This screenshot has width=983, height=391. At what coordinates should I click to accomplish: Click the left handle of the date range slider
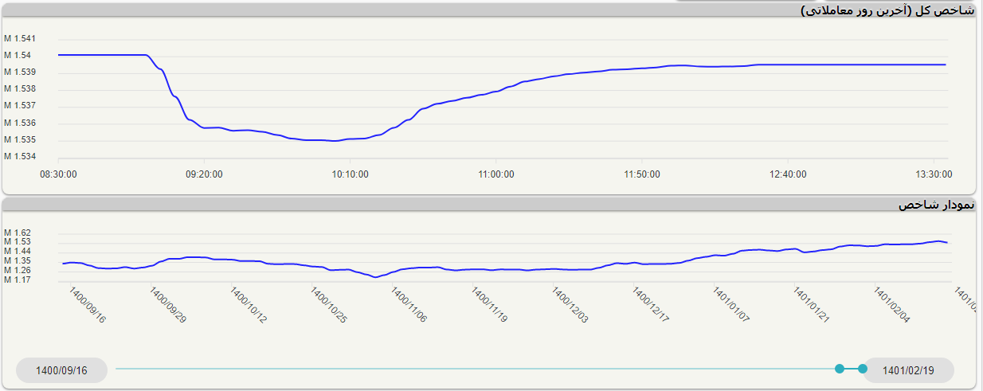(x=839, y=369)
